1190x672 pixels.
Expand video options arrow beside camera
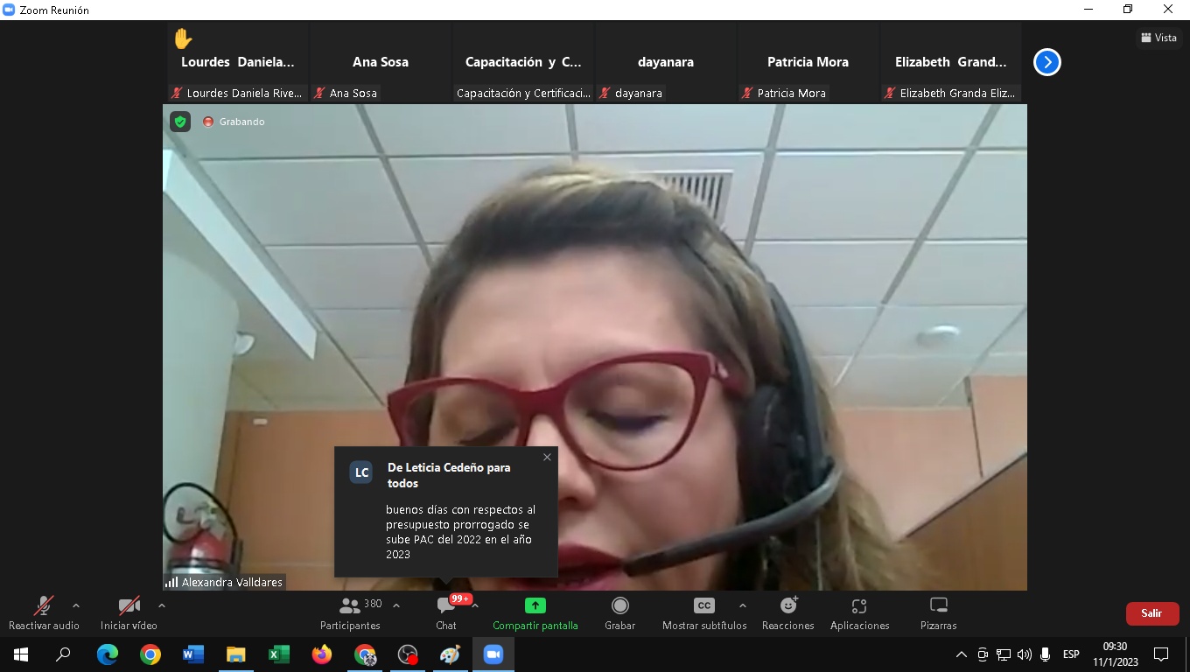point(161,605)
